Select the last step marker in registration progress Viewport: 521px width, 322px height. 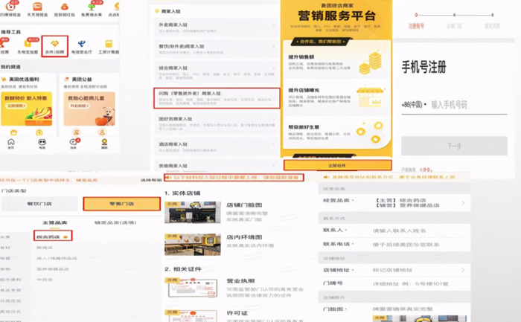493,15
